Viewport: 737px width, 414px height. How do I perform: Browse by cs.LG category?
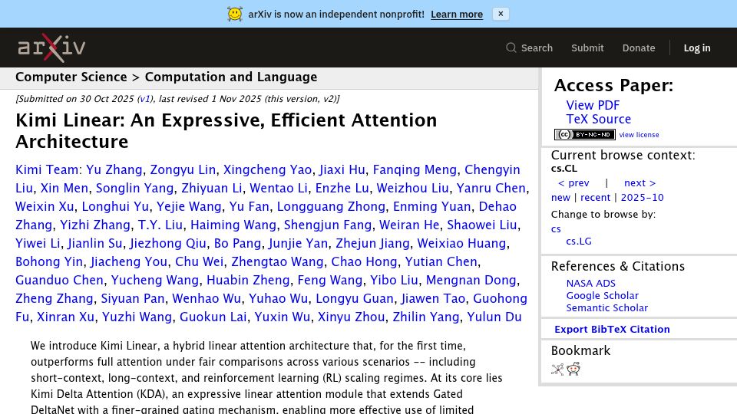(579, 242)
